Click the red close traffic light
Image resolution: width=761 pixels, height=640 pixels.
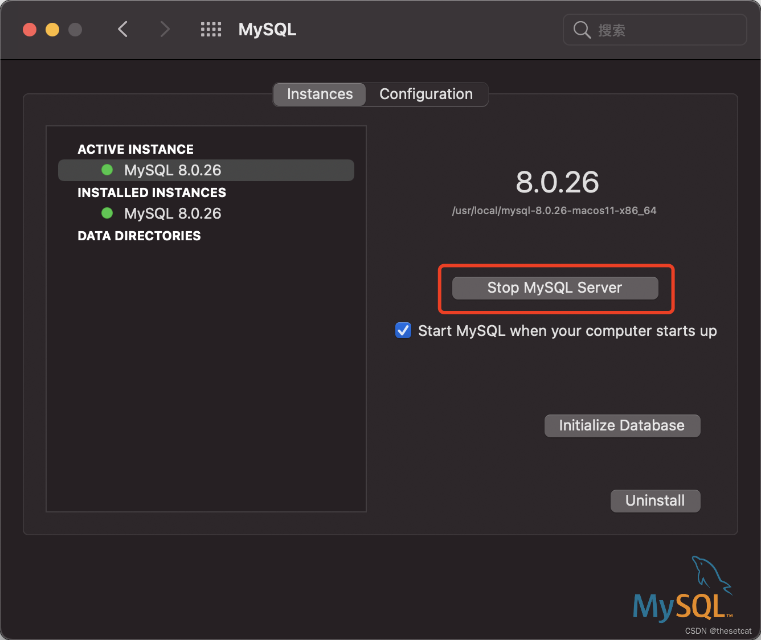[29, 29]
